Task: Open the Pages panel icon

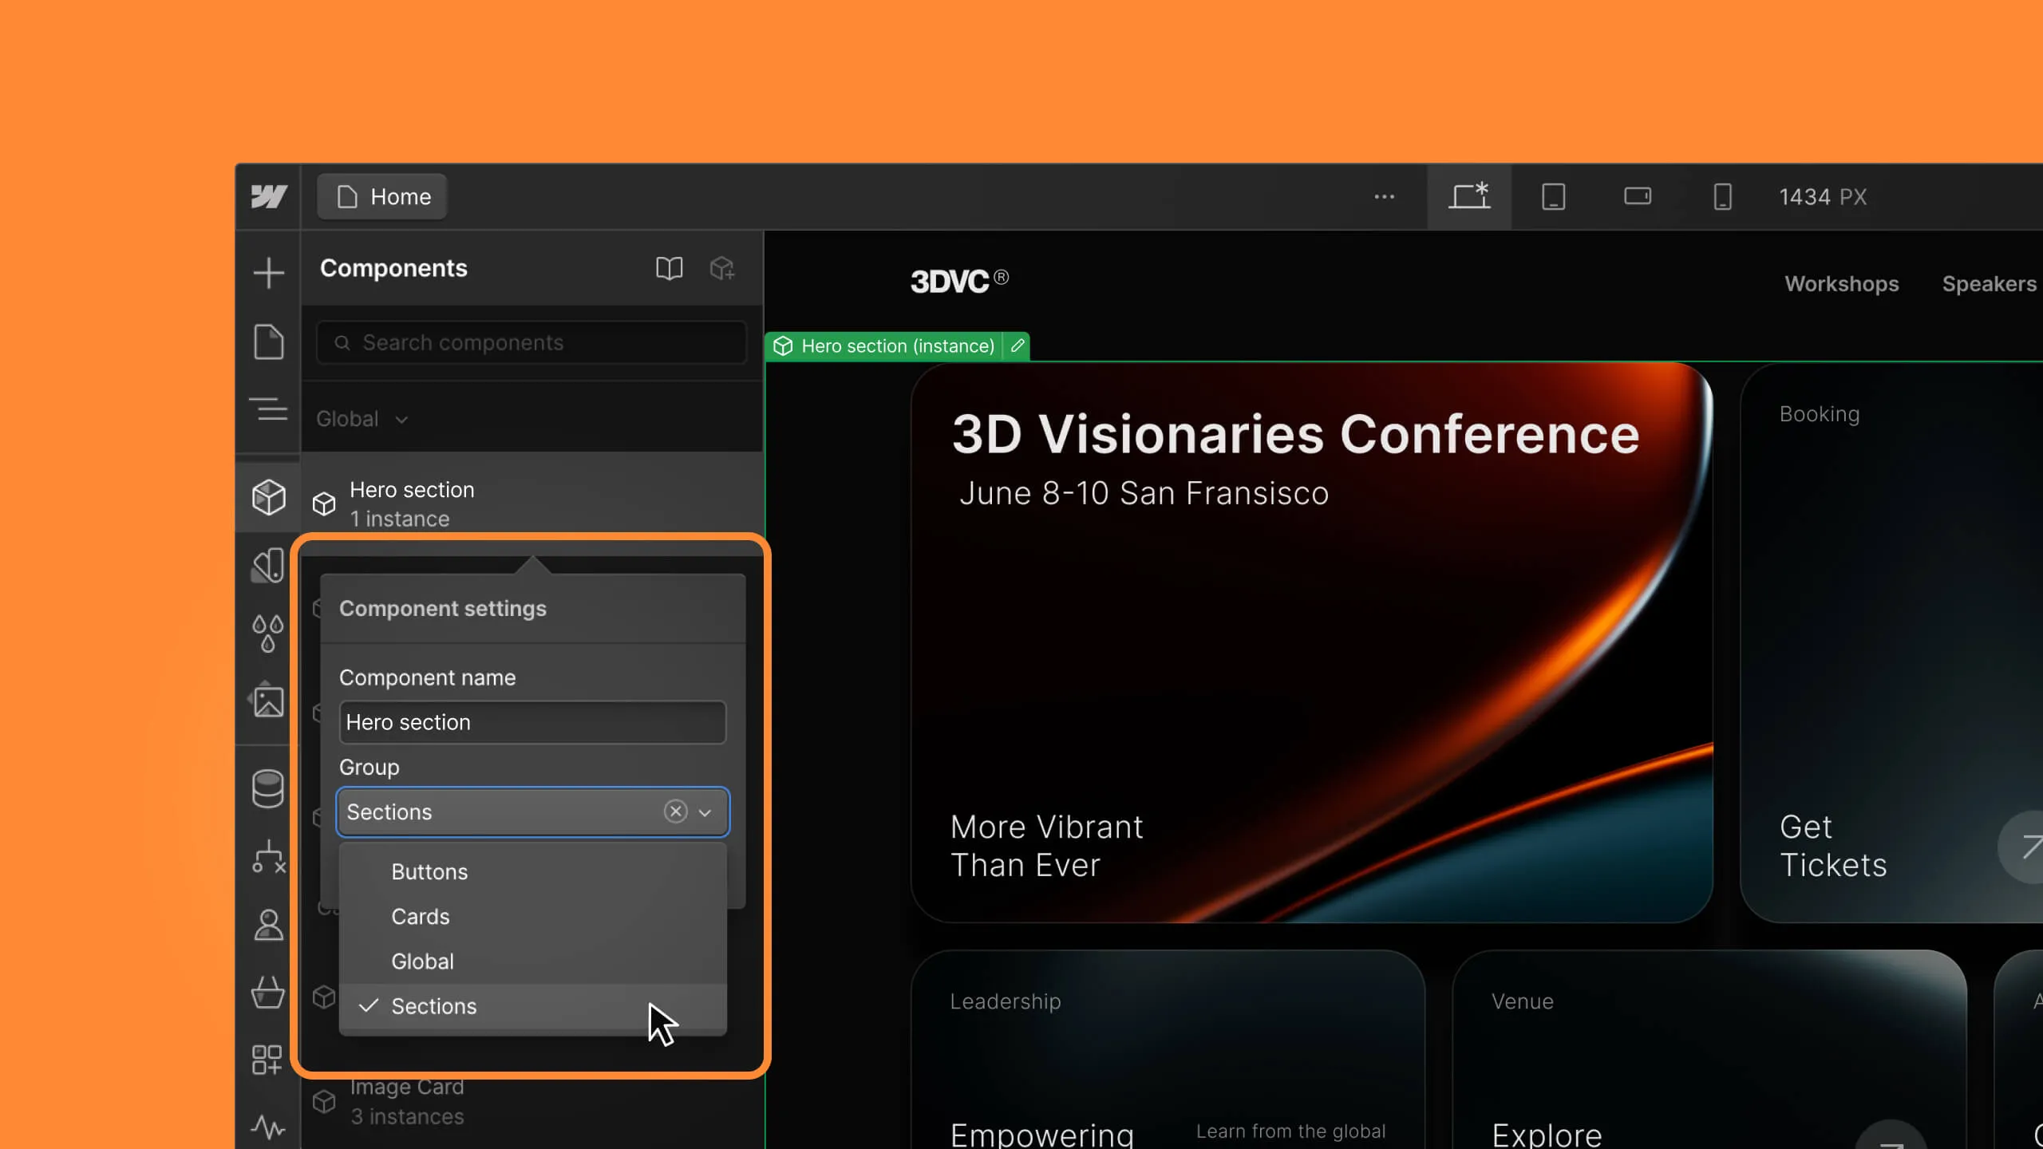Action: coord(268,342)
